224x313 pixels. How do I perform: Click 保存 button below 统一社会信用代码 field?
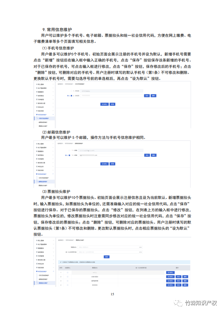coord(107,257)
